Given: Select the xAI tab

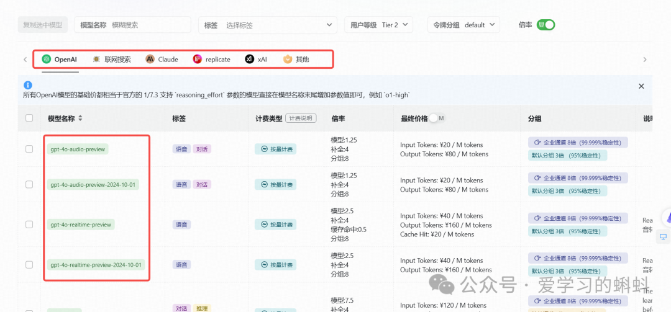Looking at the screenshot, I should tap(256, 60).
